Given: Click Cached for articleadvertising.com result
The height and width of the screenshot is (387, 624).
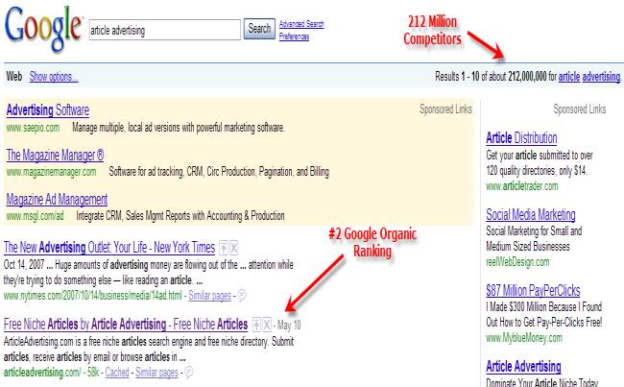Looking at the screenshot, I should click(x=117, y=373).
